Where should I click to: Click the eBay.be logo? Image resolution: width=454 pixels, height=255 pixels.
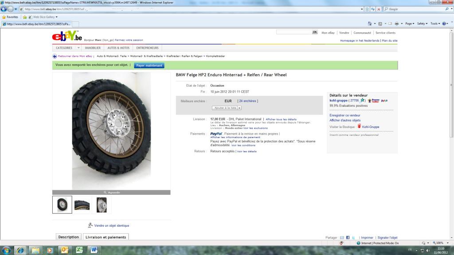pyautogui.click(x=67, y=36)
